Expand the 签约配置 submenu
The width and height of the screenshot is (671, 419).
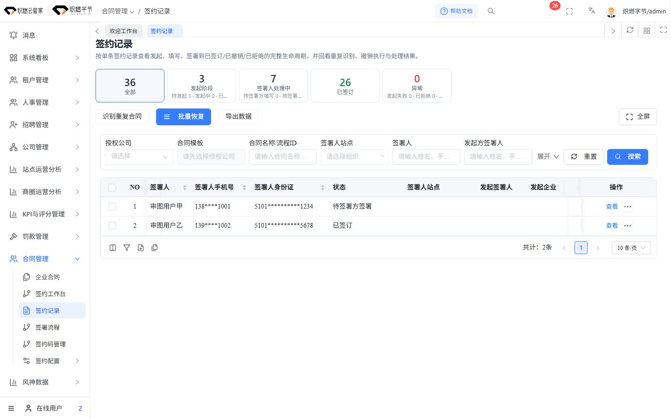coord(52,361)
